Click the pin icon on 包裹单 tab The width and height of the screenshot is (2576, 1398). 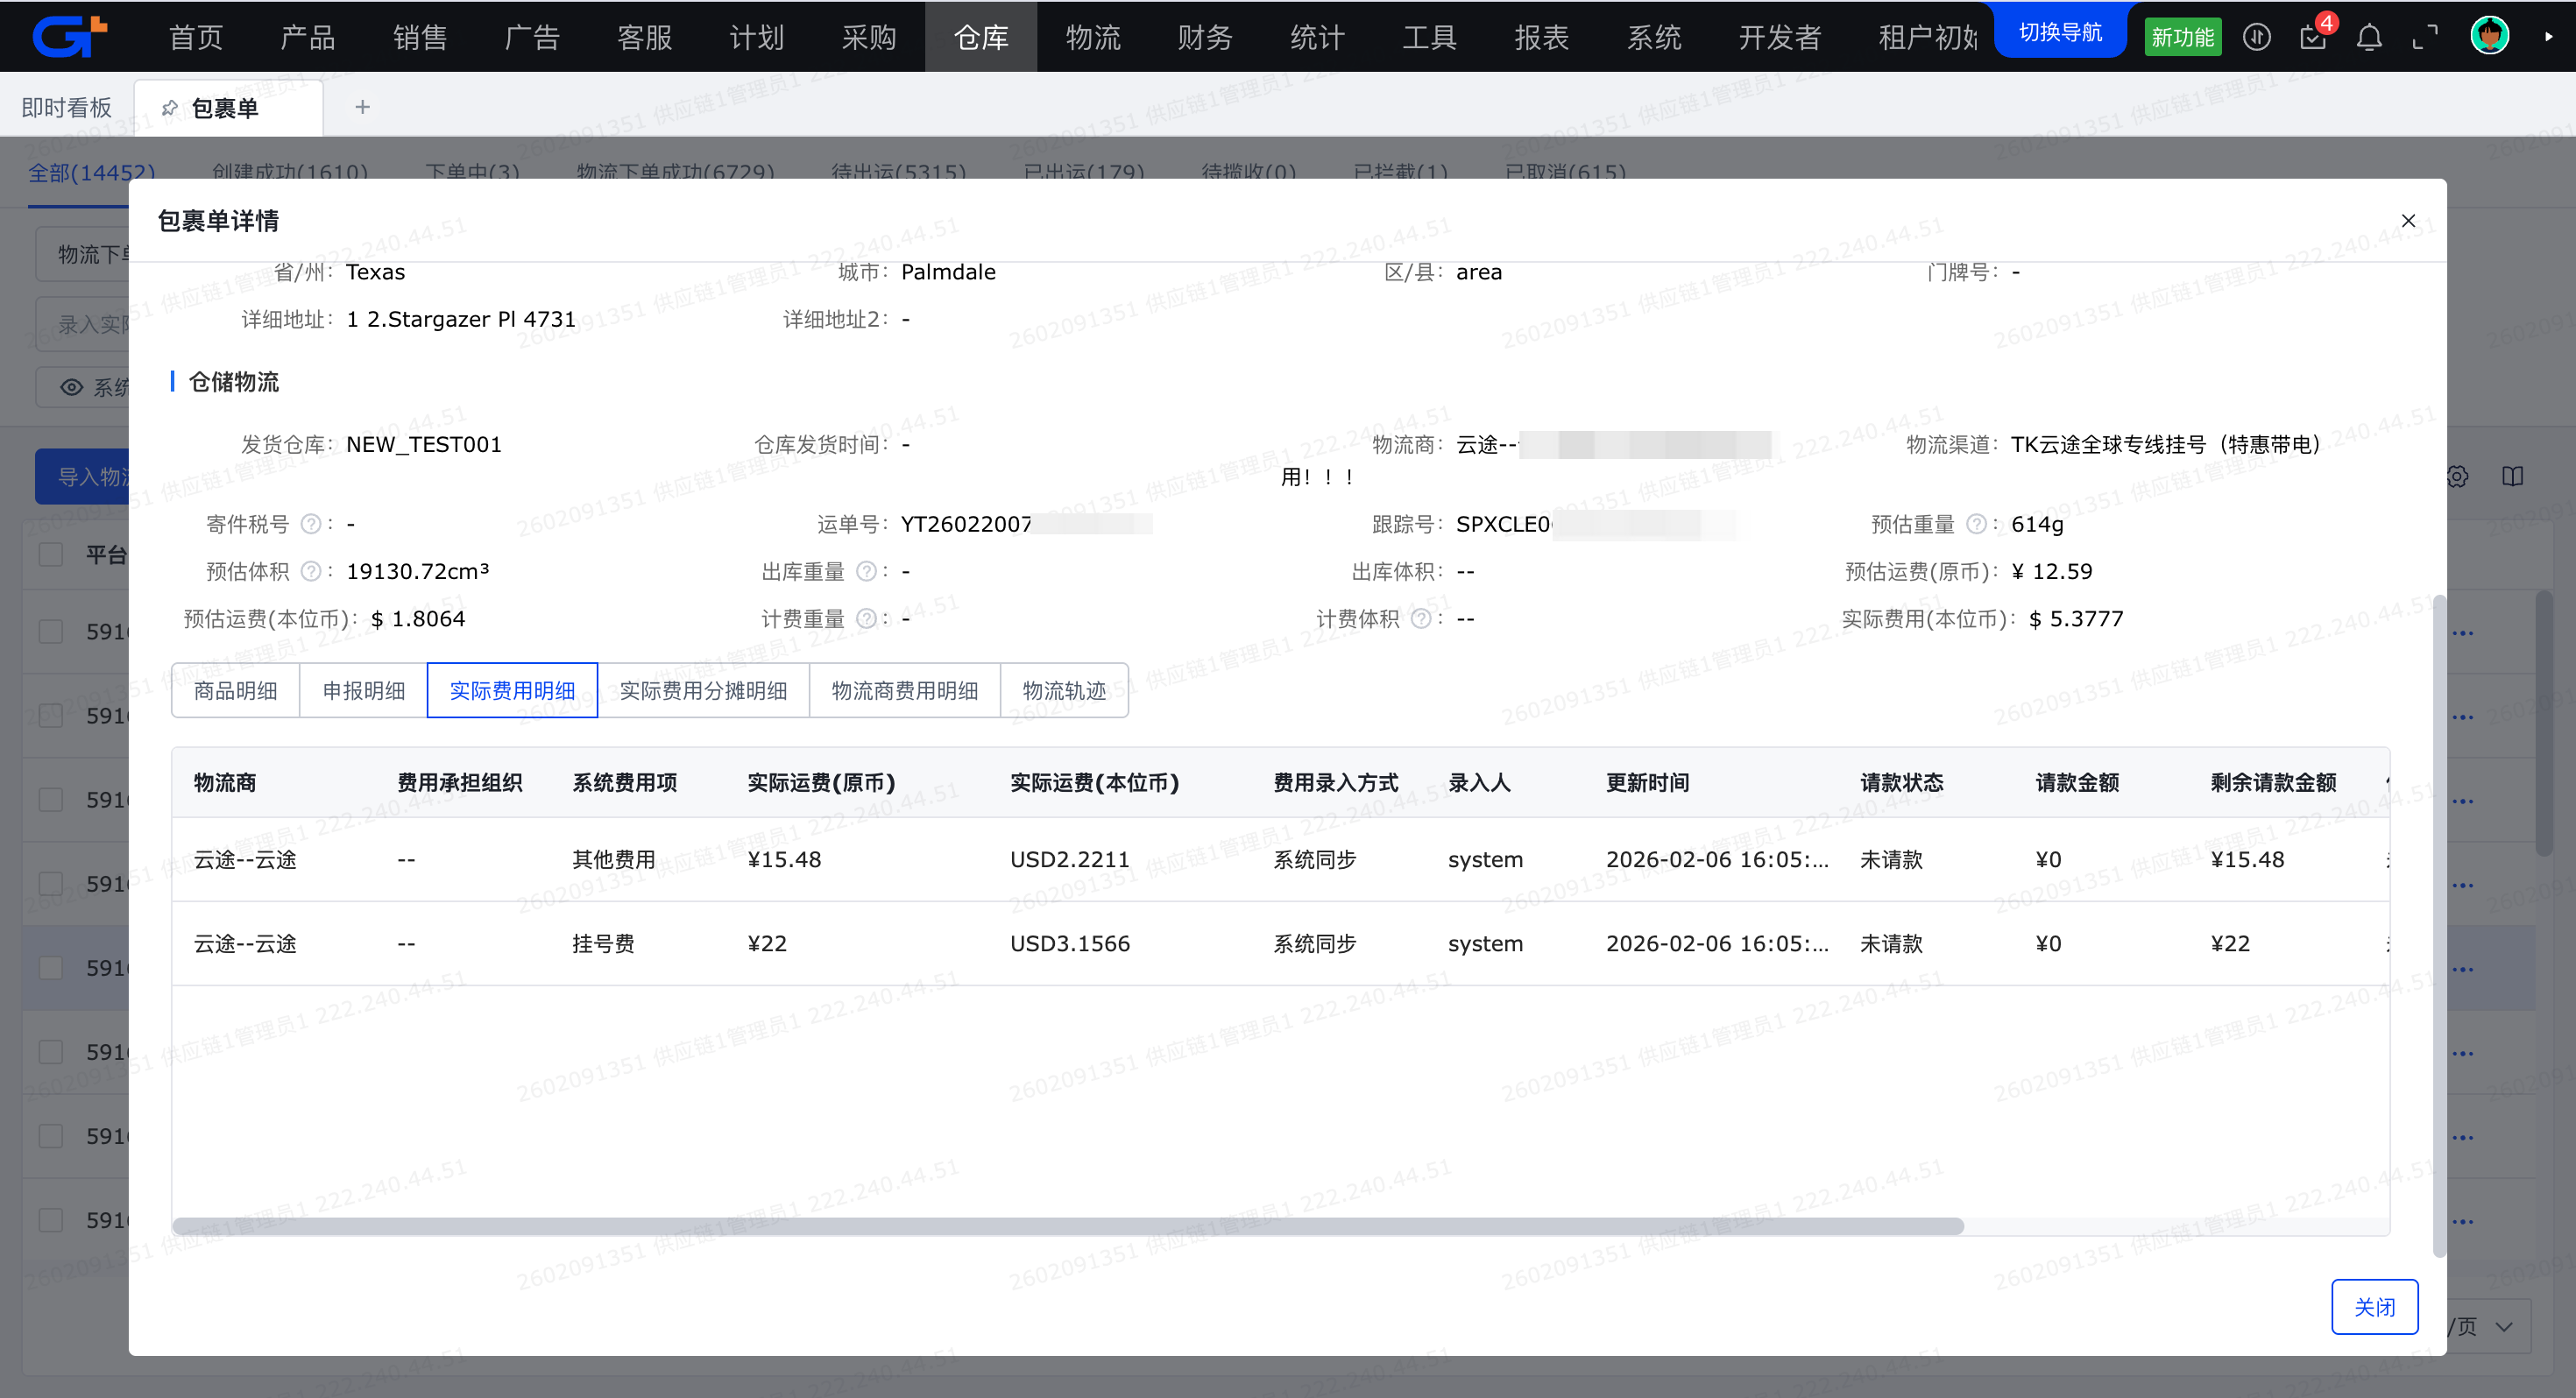click(x=170, y=108)
